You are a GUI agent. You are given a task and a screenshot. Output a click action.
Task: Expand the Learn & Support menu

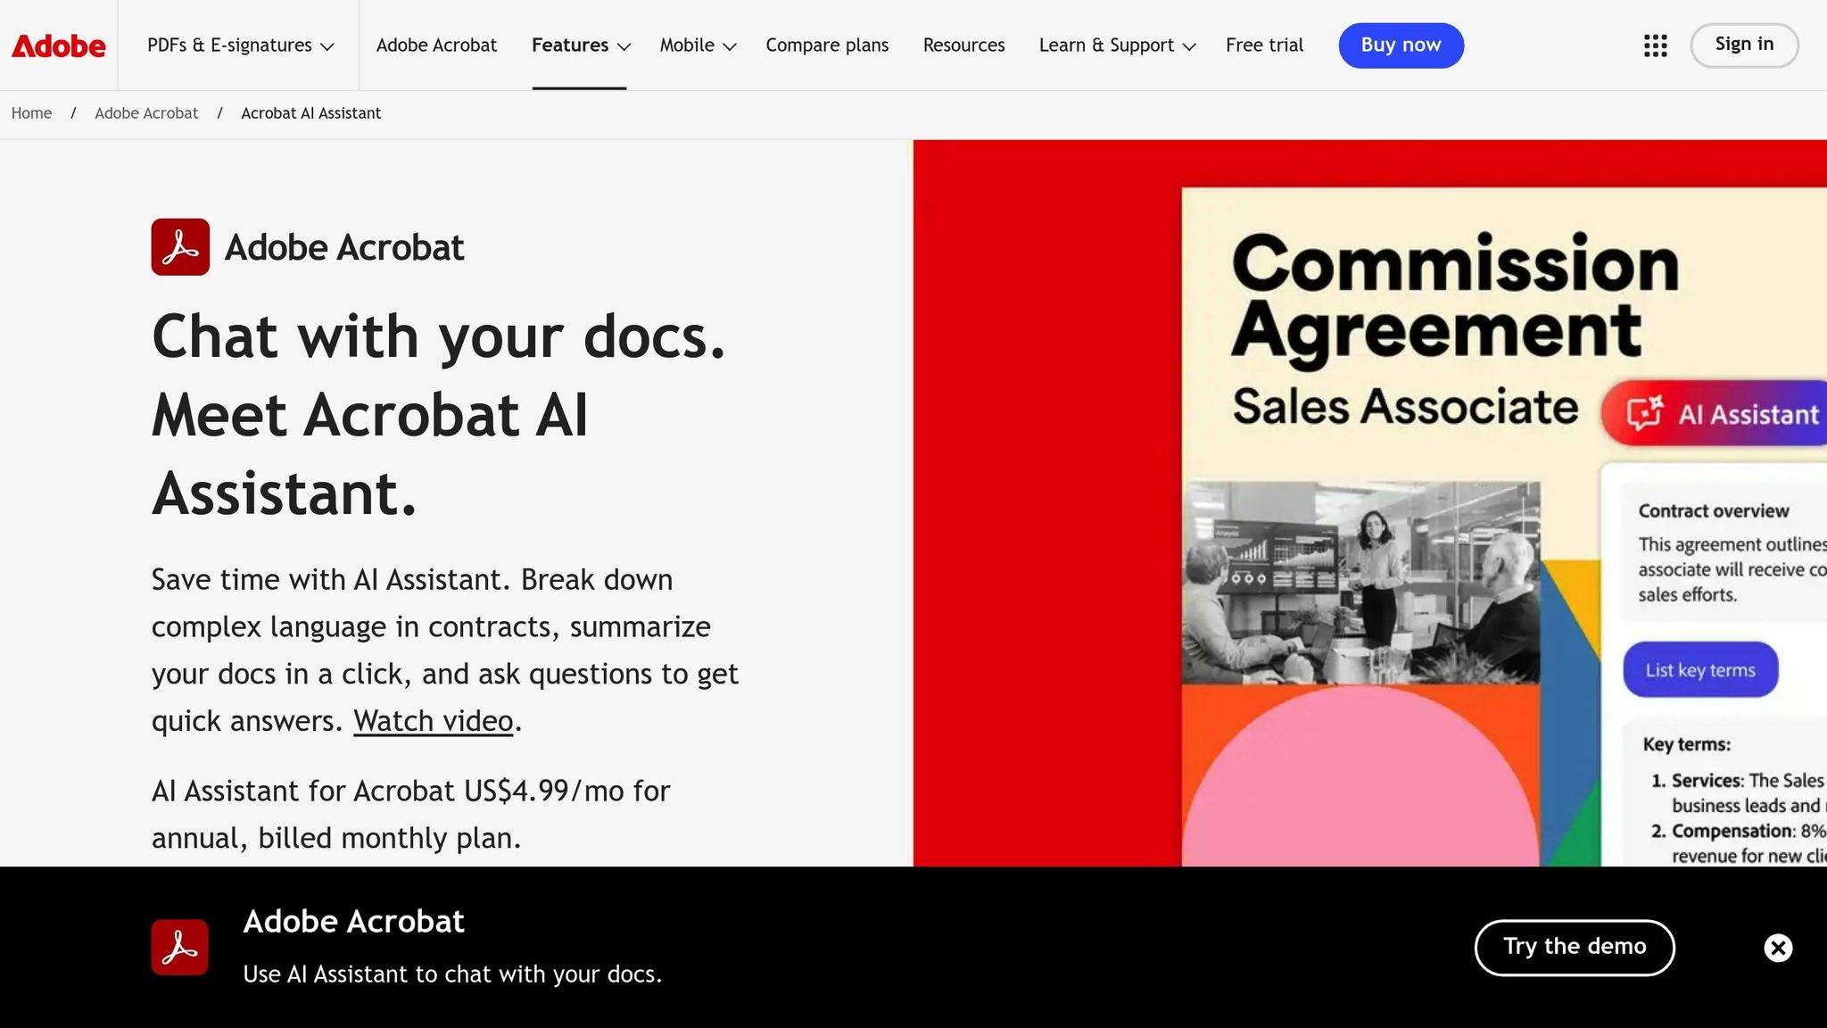coord(1117,46)
